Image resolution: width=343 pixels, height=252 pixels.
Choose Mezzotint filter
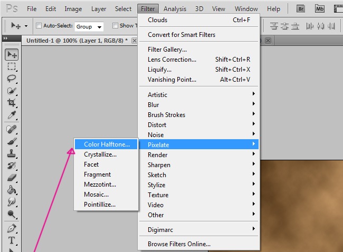click(x=106, y=184)
